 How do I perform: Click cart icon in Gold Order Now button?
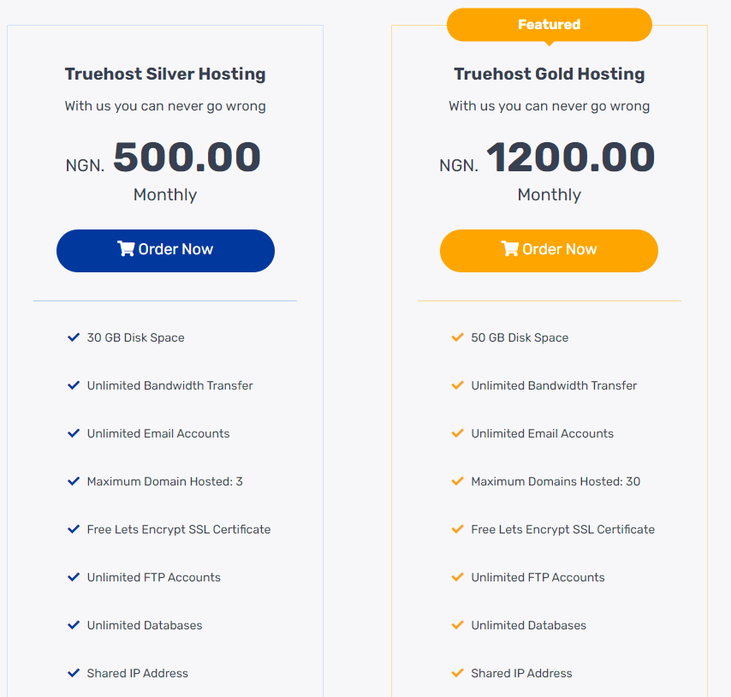click(510, 248)
